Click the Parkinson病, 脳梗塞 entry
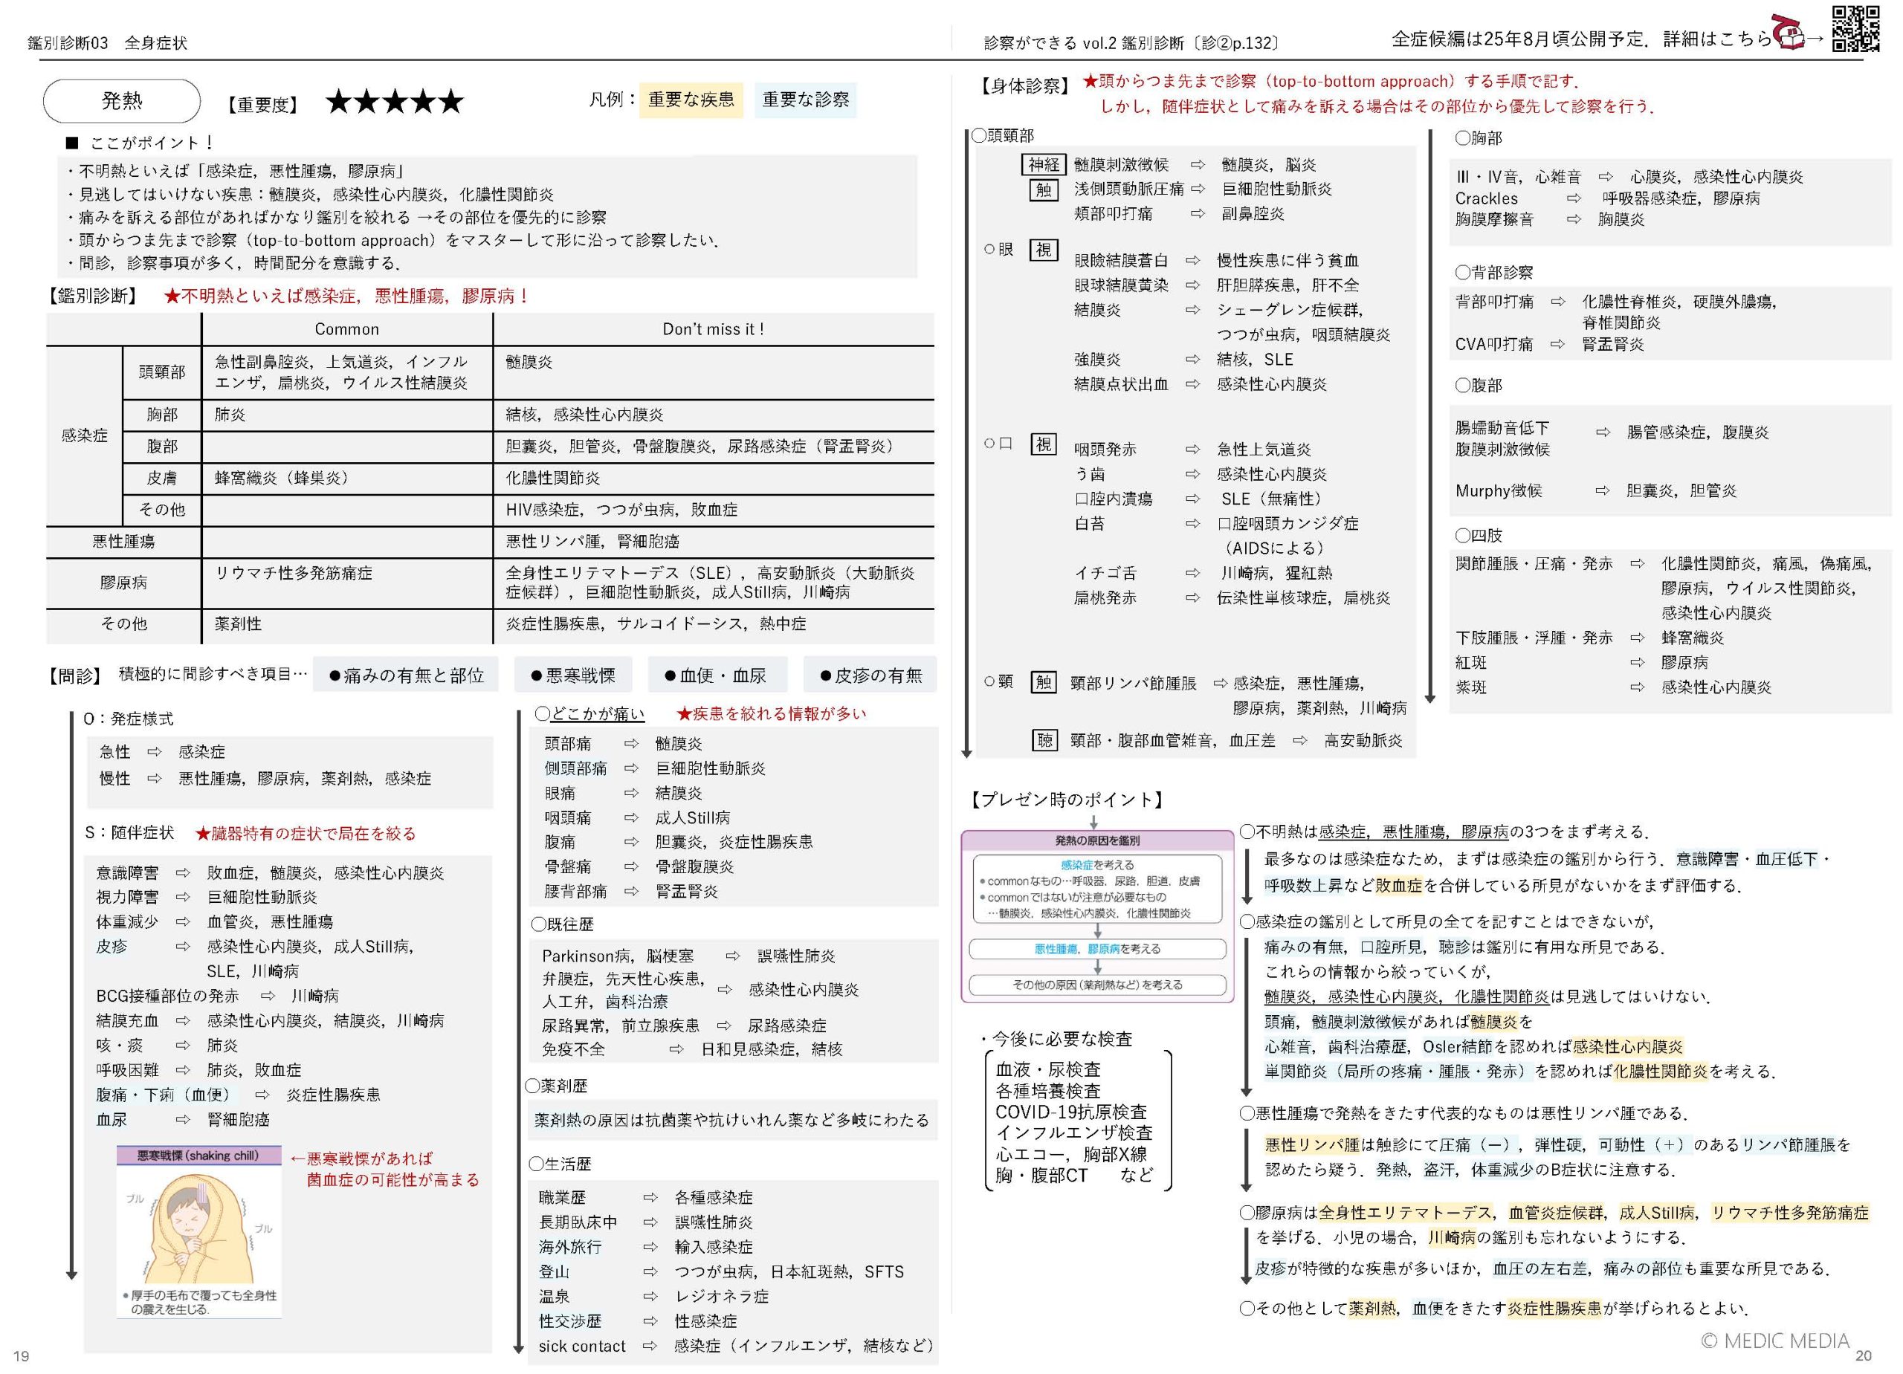This screenshot has height=1374, width=1903. click(618, 956)
